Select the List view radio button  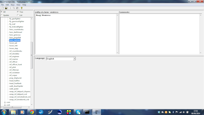tap(18, 15)
